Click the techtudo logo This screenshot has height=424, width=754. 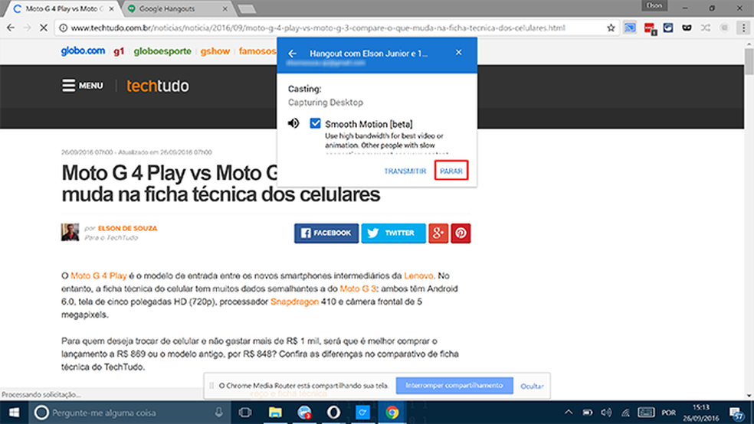pos(158,86)
